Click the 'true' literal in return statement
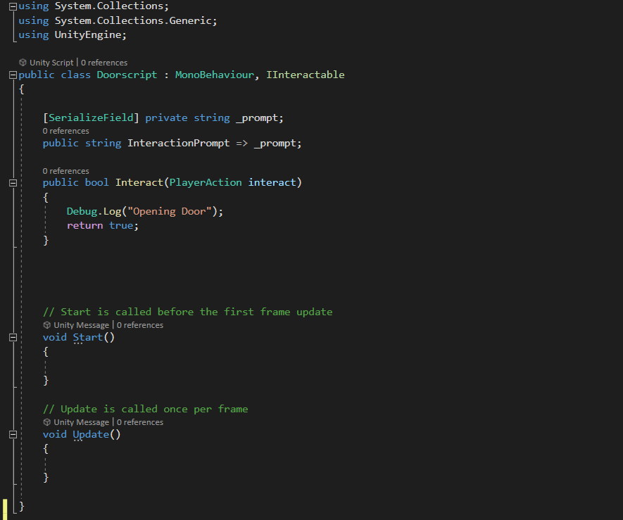Screen dimensions: 623x520 click(x=121, y=226)
